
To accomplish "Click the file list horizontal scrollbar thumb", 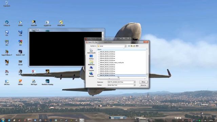I will pyautogui.click(x=109, y=79).
